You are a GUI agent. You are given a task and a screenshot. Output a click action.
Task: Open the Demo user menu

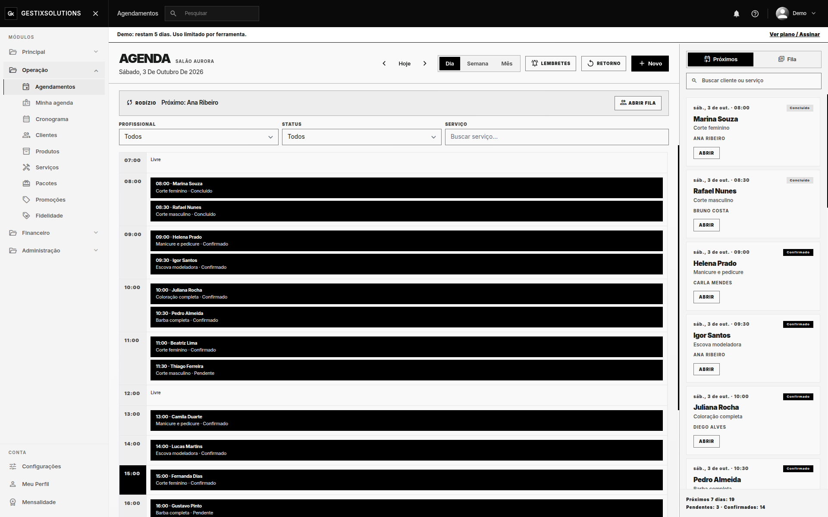point(796,13)
